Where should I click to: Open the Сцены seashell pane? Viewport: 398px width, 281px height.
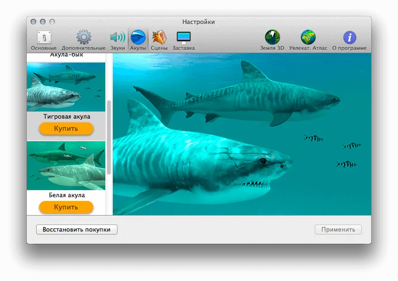[x=159, y=40]
